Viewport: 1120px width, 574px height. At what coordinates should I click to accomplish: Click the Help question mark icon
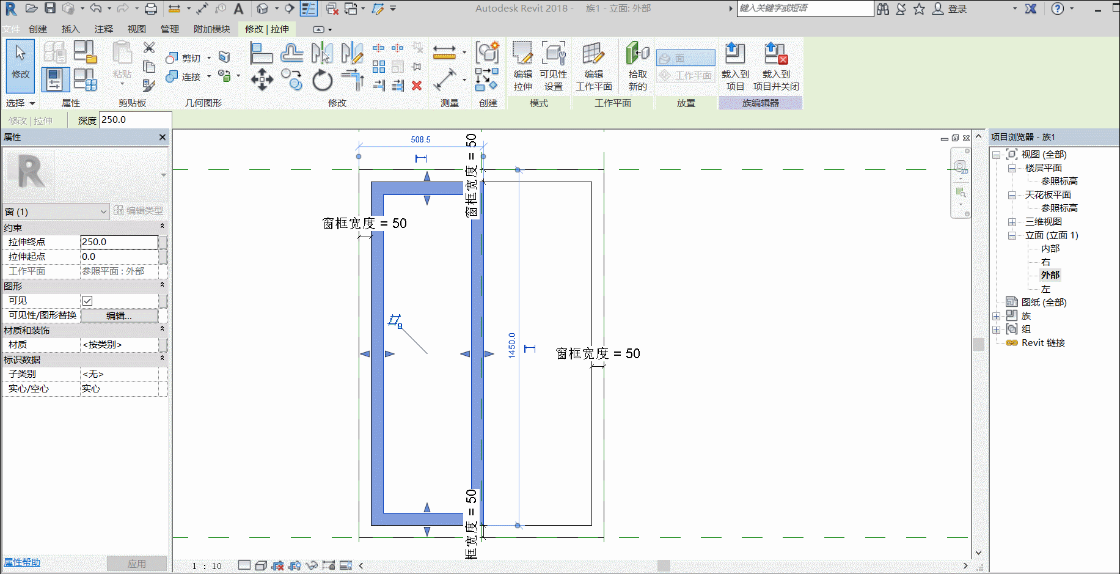pos(1058,9)
